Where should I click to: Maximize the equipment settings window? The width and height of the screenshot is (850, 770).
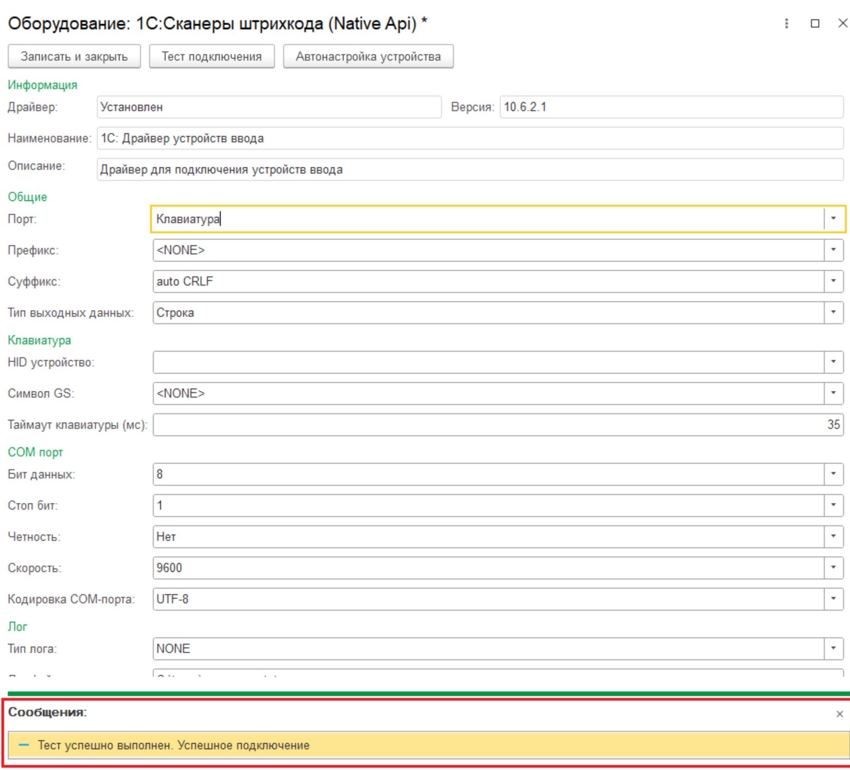[815, 23]
